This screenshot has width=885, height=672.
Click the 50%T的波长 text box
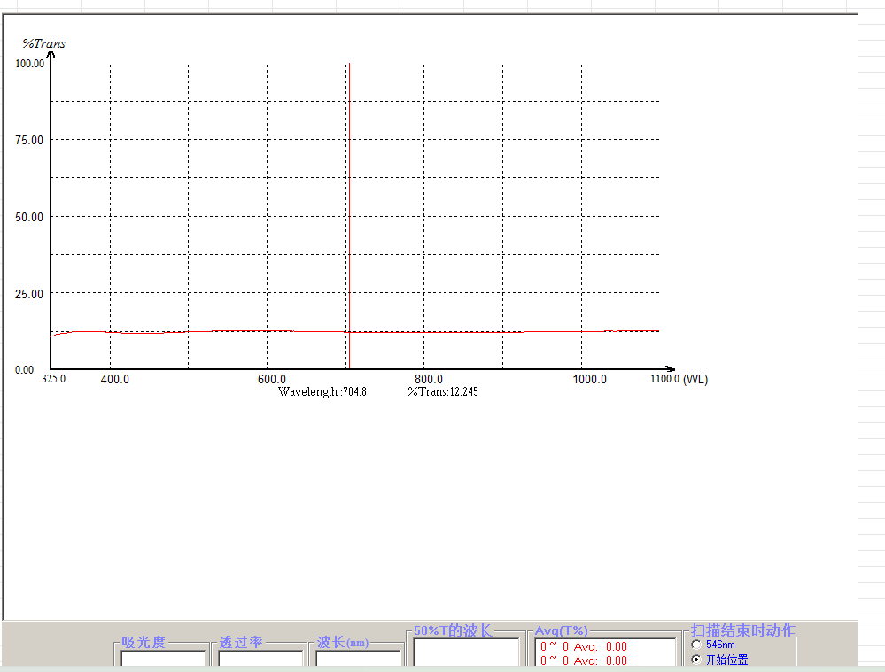pyautogui.click(x=466, y=653)
